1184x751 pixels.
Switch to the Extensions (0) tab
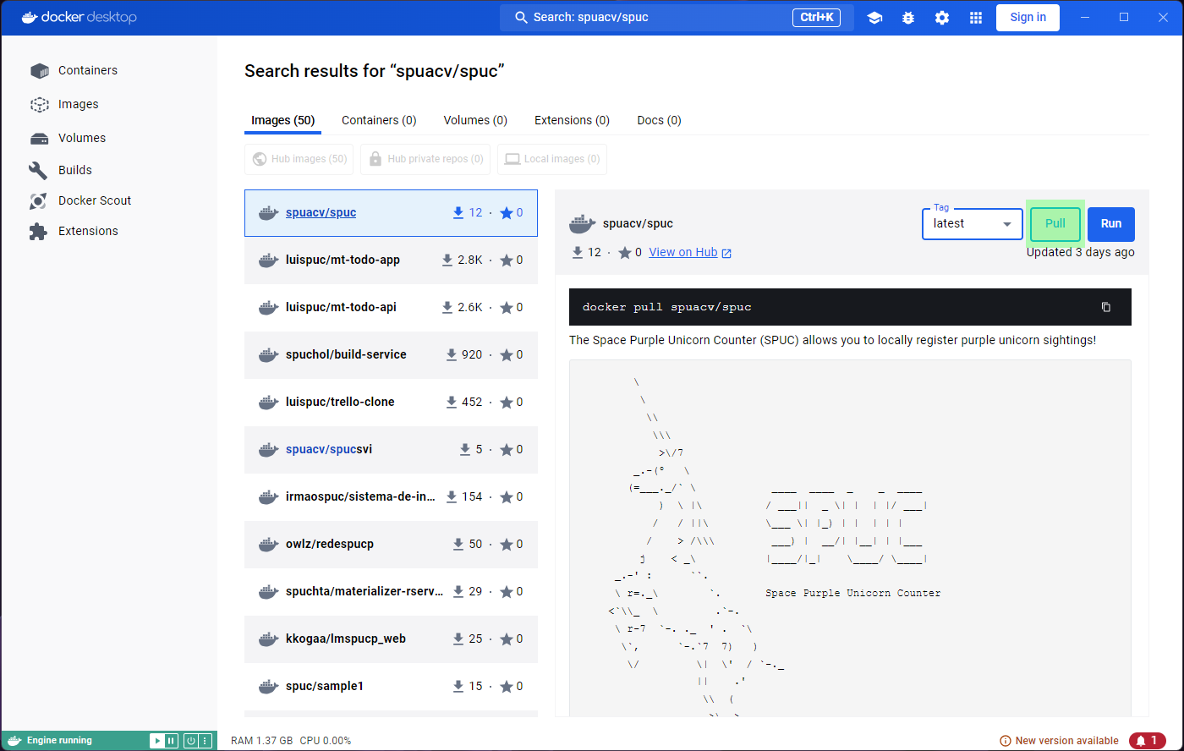coord(572,121)
